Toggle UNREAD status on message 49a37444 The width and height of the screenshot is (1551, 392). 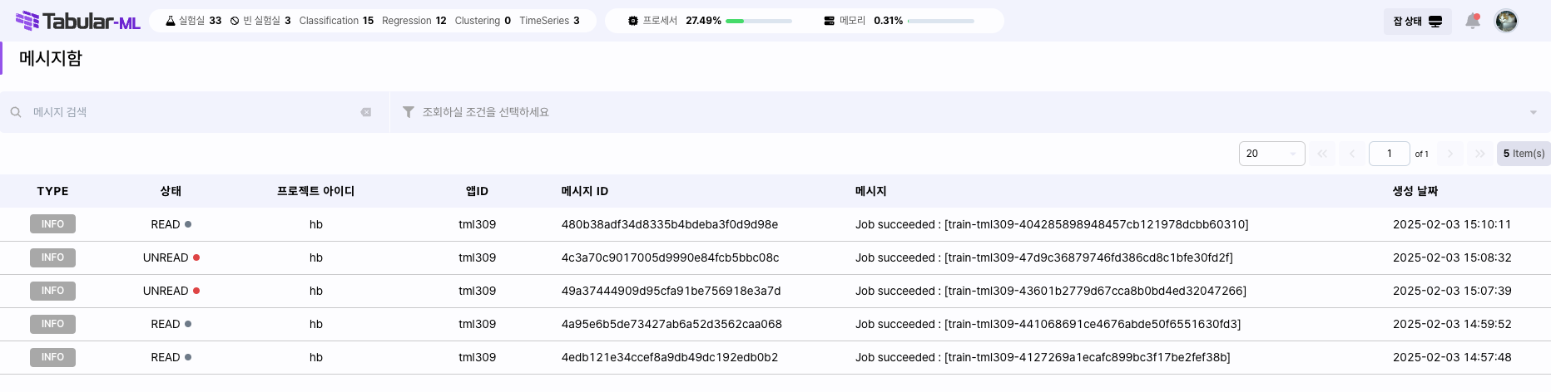(171, 291)
